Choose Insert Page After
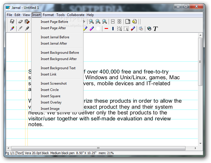Viewport: 211px width, 163px height. point(57,28)
